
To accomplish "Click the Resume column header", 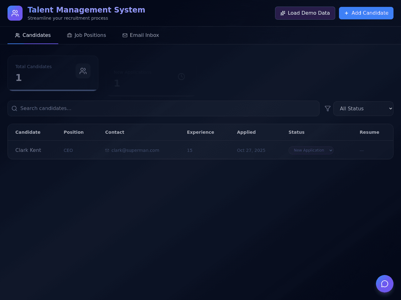I will click(x=369, y=132).
